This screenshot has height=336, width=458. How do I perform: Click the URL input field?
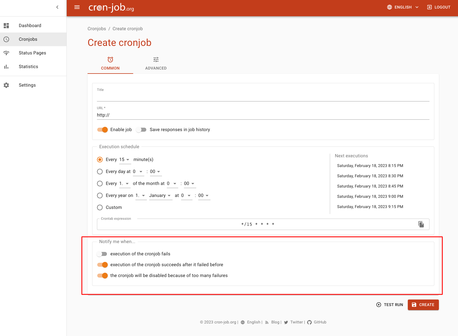[x=263, y=115]
